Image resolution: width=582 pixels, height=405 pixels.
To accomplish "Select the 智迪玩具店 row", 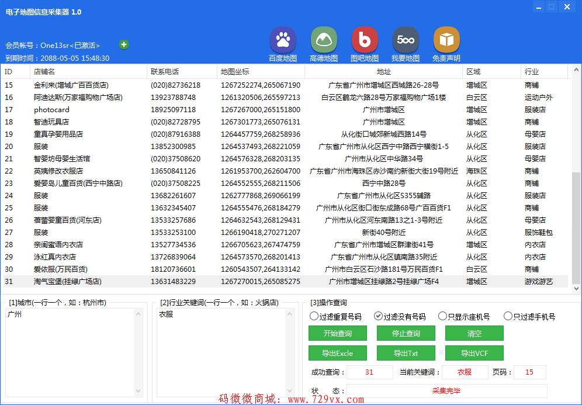I will [285, 122].
